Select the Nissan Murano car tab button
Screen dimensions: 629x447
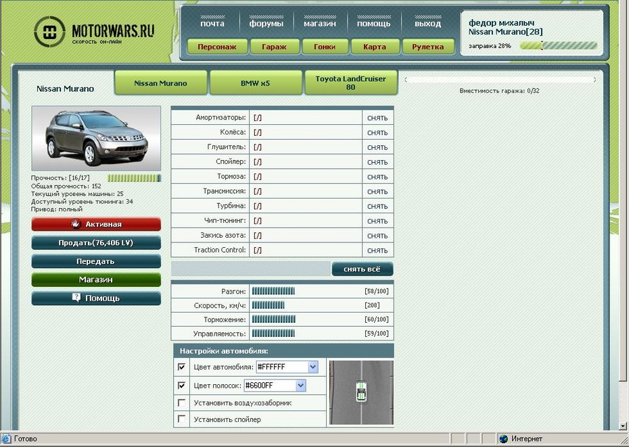[160, 83]
